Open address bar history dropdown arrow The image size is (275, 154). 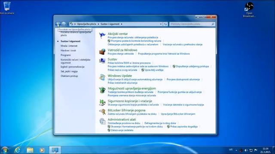click(161, 24)
